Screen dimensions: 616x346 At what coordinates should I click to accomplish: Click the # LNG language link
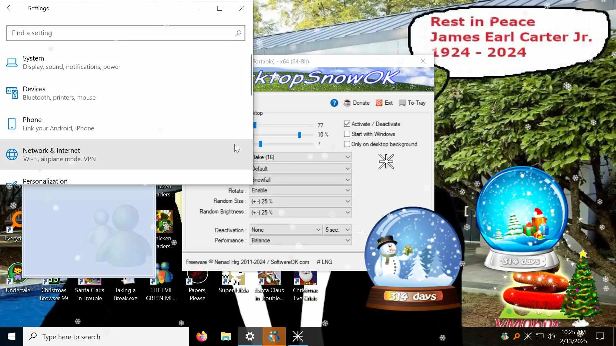click(324, 262)
